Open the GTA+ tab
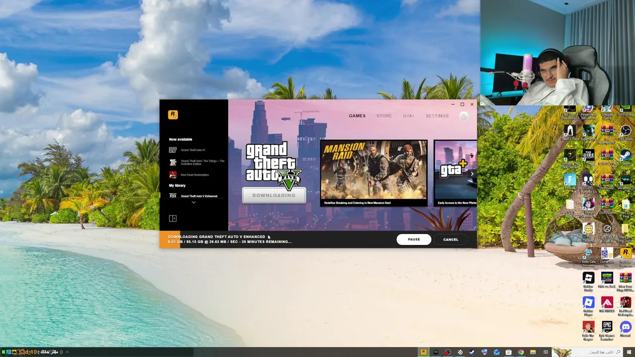 point(409,116)
